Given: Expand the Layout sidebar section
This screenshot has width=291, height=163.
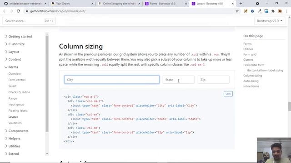Looking at the screenshot, I should pyautogui.click(x=12, y=52).
